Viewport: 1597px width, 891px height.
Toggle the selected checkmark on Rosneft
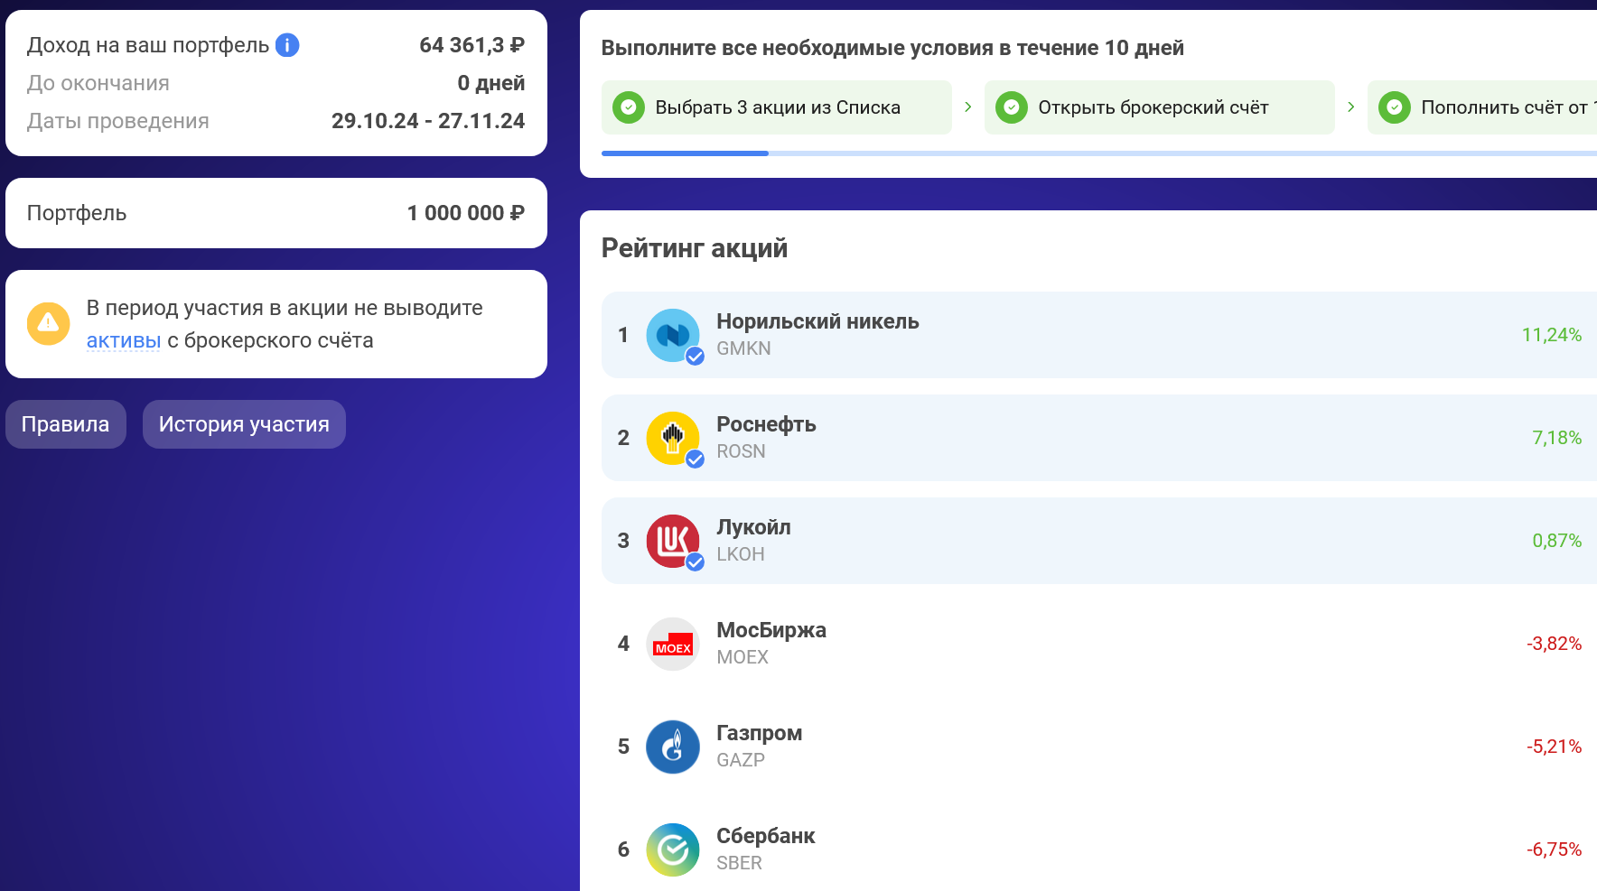(695, 459)
